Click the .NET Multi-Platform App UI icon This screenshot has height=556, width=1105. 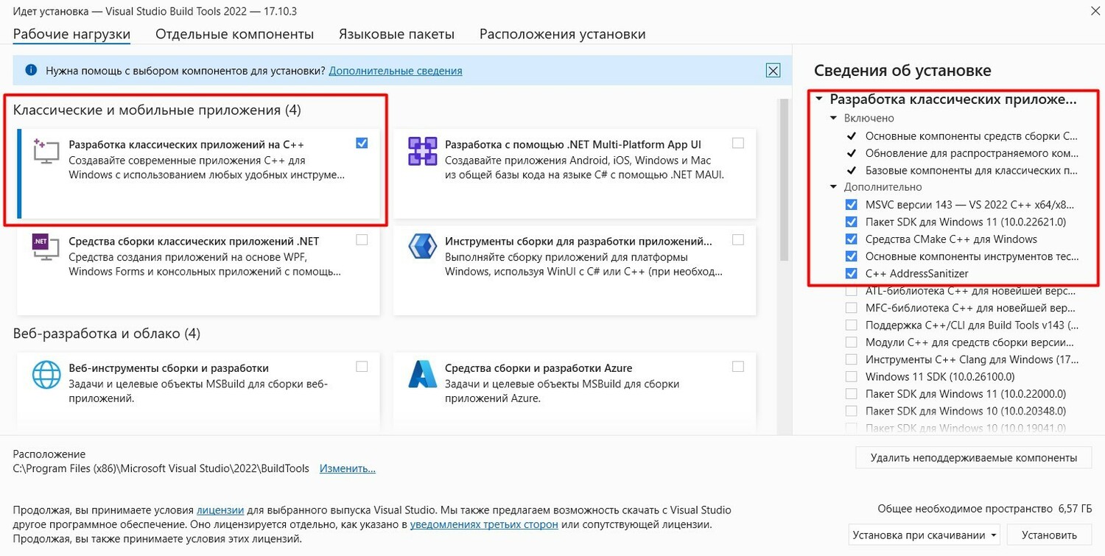(423, 151)
